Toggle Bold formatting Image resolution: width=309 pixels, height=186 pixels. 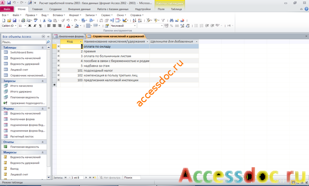[30, 26]
